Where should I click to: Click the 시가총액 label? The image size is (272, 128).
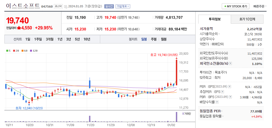click(206, 29)
